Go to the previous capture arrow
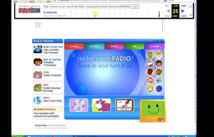This screenshot has width=214, height=137. pos(168,11)
